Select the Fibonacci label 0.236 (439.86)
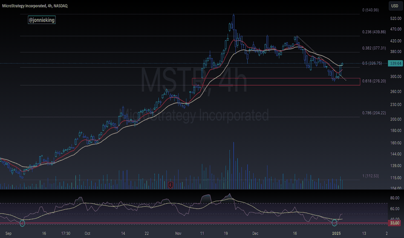The width and height of the screenshot is (404, 238). click(x=374, y=32)
